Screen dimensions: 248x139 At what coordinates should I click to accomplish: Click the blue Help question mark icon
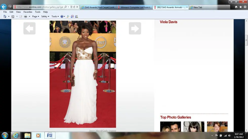[x=62, y=16]
